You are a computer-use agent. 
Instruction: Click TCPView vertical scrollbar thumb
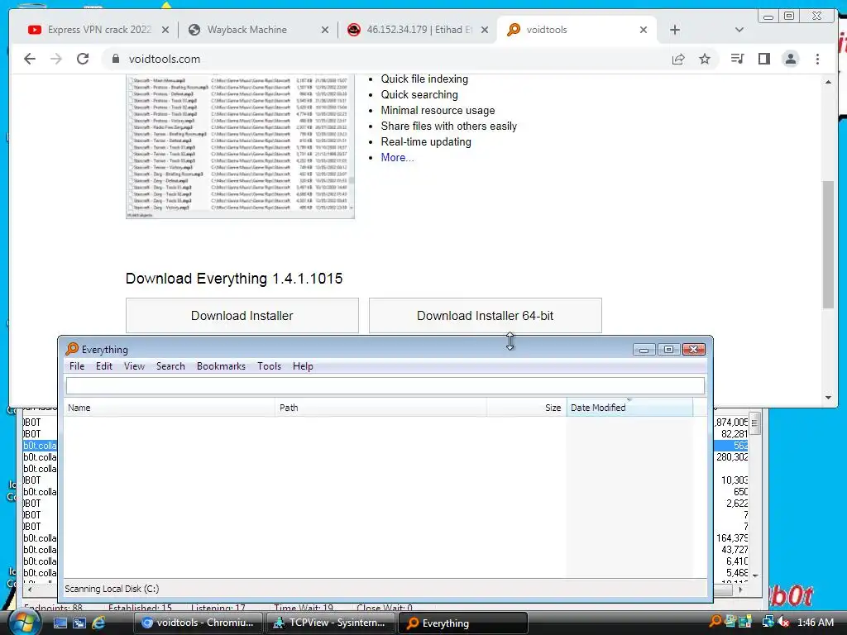pyautogui.click(x=754, y=424)
